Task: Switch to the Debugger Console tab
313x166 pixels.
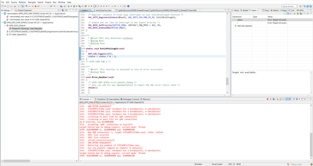Action: pyautogui.click(x=129, y=99)
